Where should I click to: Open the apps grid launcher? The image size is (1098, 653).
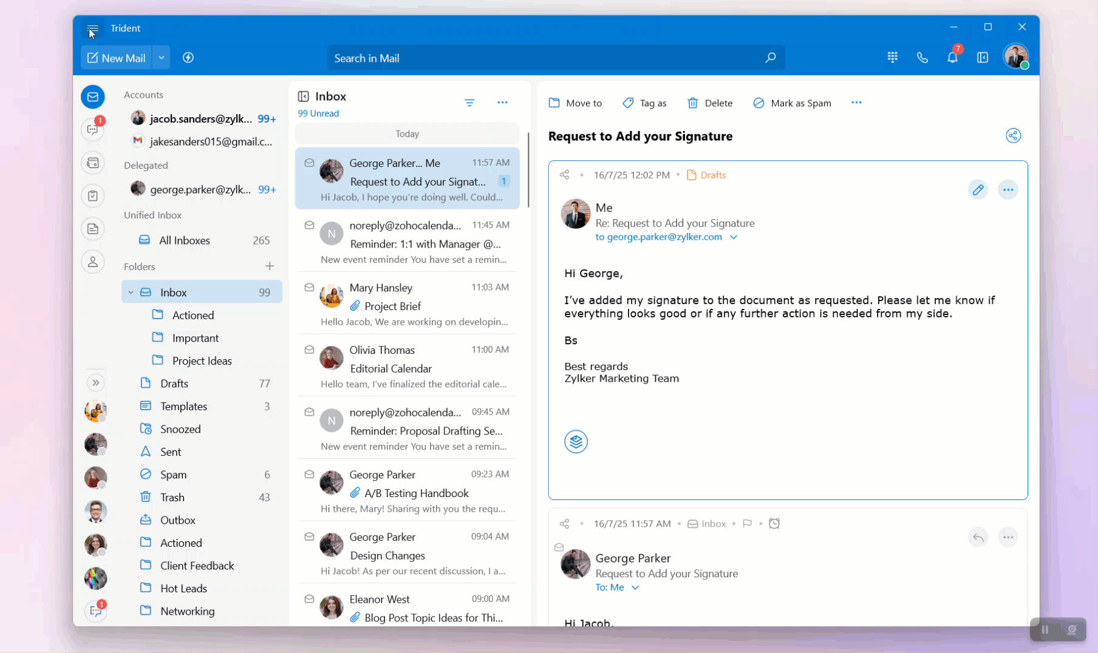(x=892, y=57)
